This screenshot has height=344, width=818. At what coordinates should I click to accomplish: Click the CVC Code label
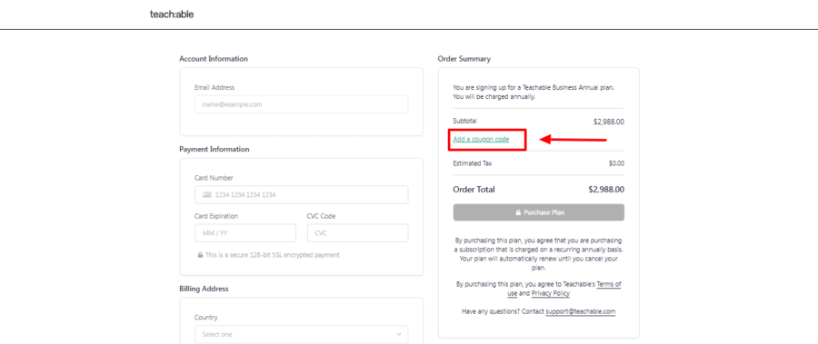322,216
